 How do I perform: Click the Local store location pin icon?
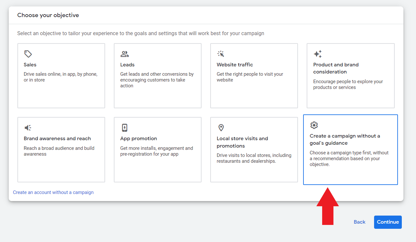tap(221, 128)
